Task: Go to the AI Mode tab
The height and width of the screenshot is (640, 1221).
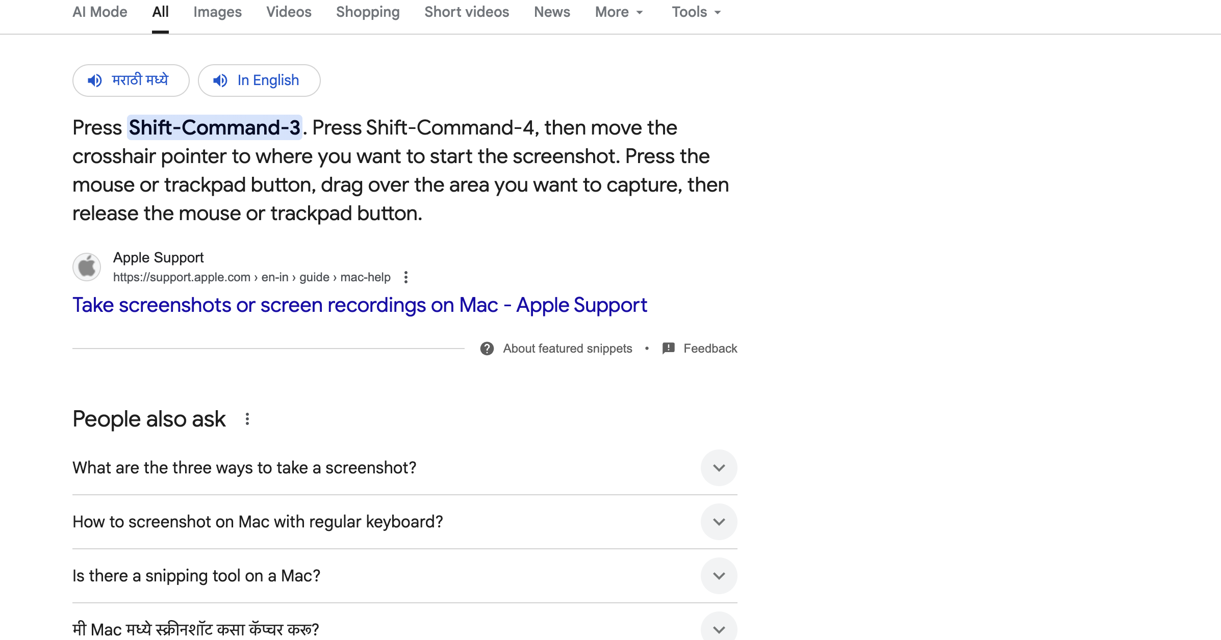Action: click(x=100, y=12)
